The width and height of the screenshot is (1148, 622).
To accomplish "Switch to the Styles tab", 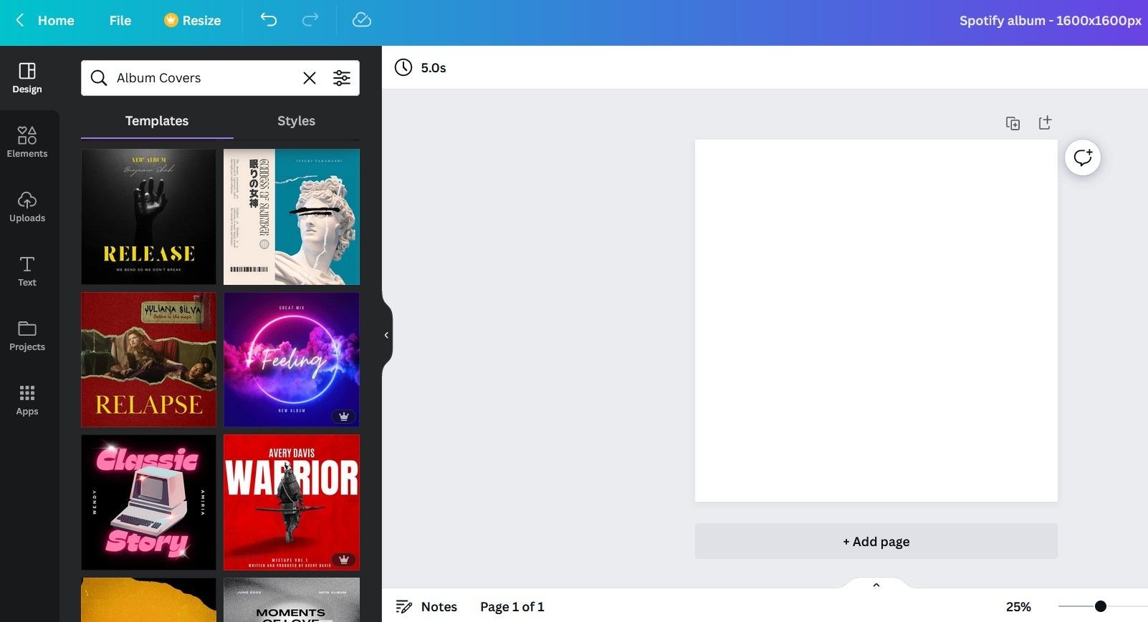I will (297, 121).
